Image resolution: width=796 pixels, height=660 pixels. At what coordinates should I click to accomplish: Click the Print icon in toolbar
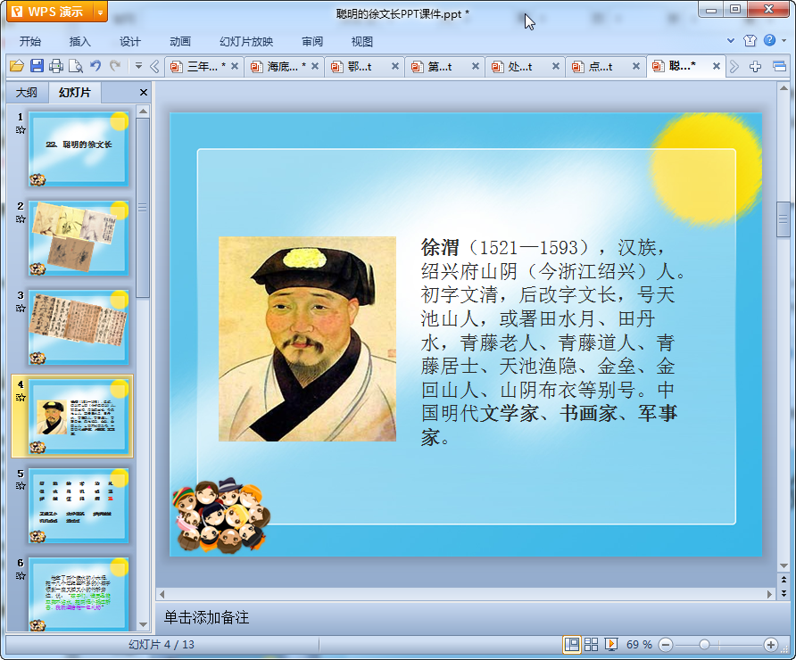(x=56, y=66)
